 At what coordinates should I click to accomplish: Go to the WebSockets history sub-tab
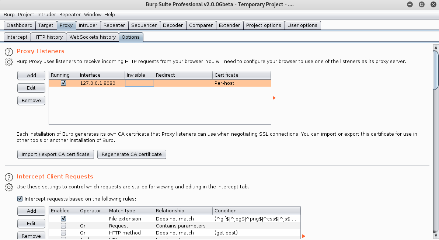(x=93, y=37)
